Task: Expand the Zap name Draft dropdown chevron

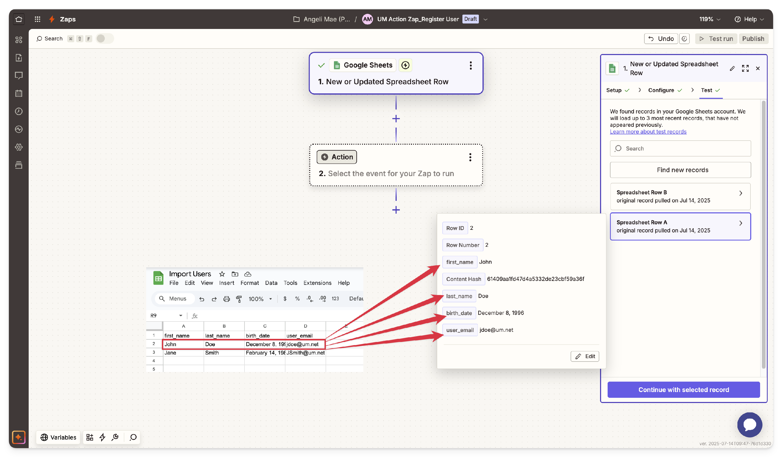Action: [485, 19]
